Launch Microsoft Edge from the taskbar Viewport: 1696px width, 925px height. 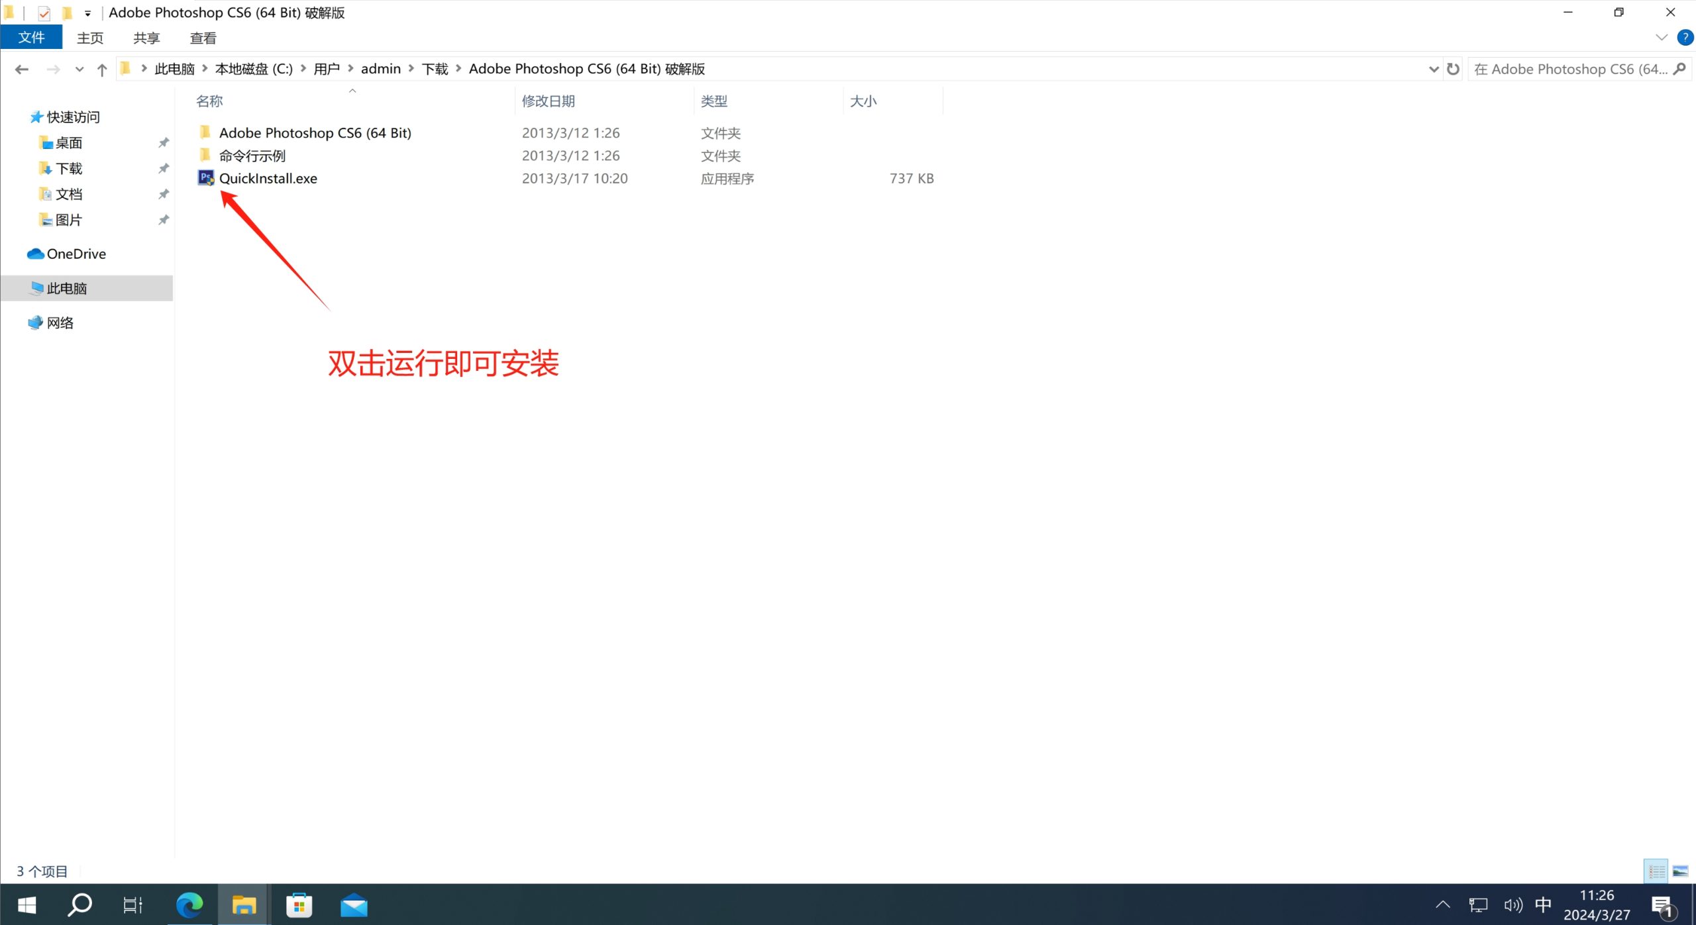189,904
